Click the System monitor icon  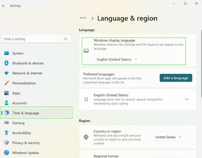(x=6, y=53)
